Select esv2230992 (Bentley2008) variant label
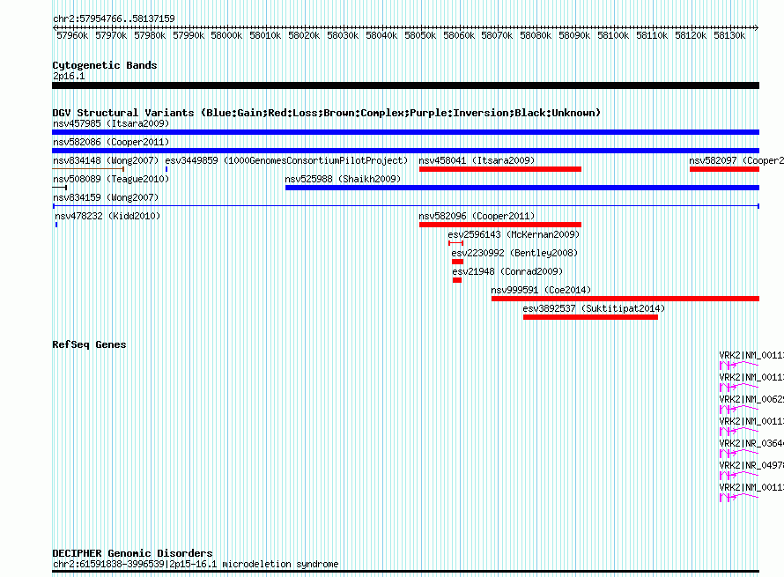 tap(514, 253)
